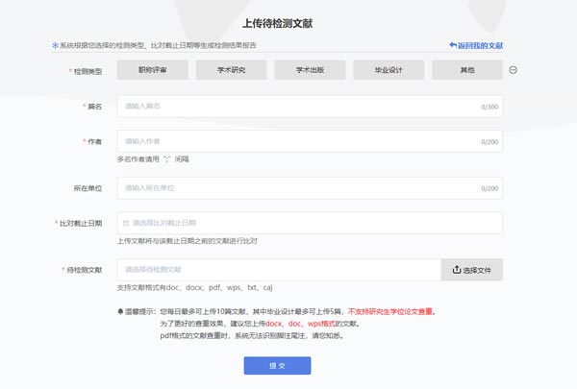Screen dimensions: 577x389
Task: Open the 比对截止日期 date picker
Action: coord(310,223)
